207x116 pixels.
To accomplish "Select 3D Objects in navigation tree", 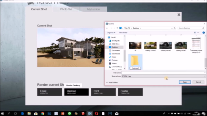I will (116, 41).
